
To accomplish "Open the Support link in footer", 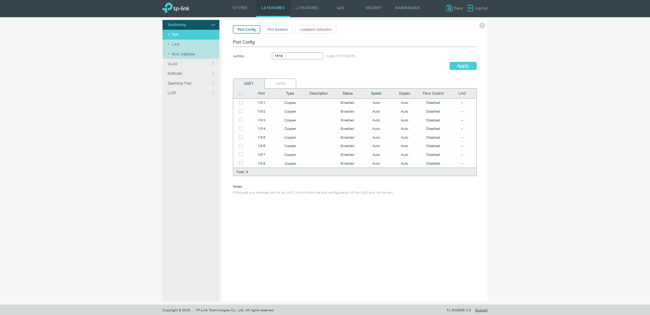I will [x=481, y=310].
